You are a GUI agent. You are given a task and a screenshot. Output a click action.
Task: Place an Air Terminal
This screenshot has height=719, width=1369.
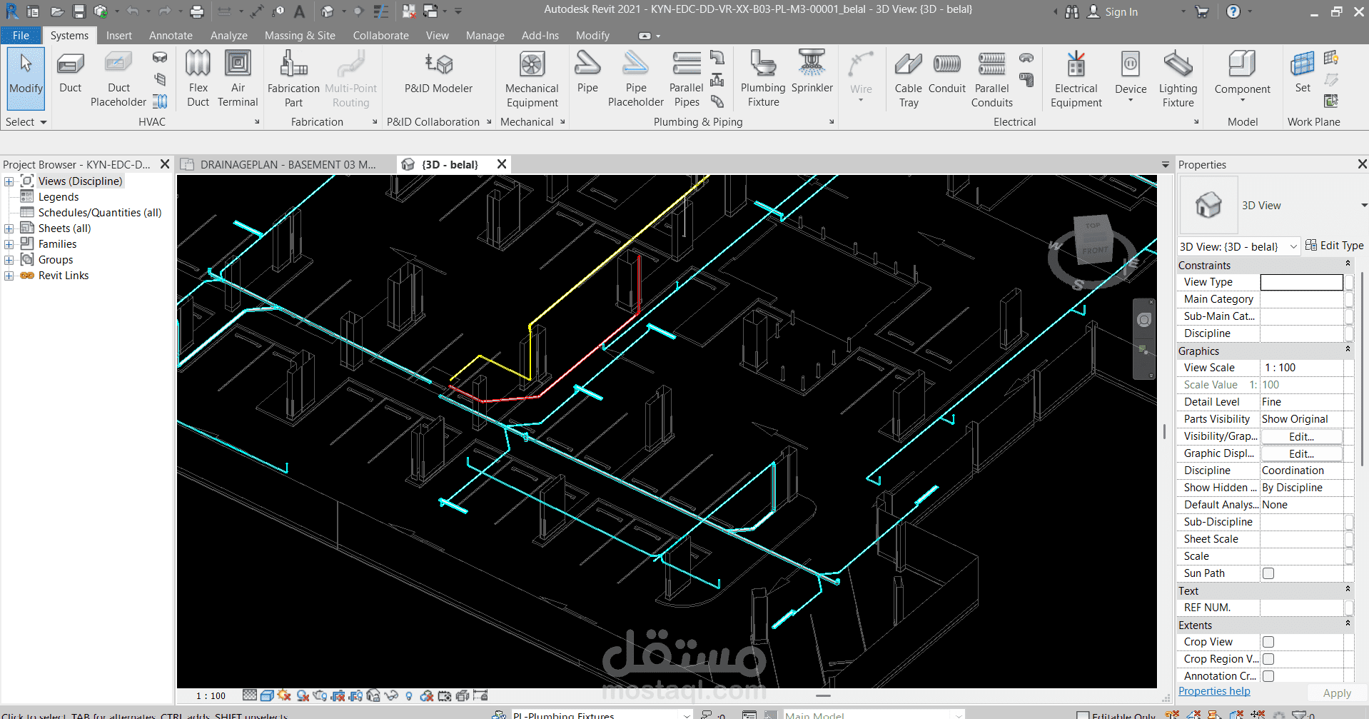point(238,79)
